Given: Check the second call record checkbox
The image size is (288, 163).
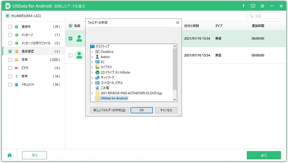Looking at the screenshot, I should coord(71,55).
